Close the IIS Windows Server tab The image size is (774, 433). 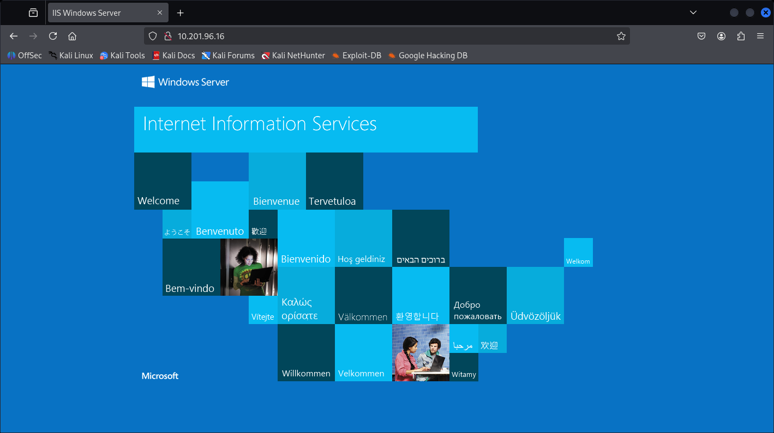coord(160,13)
